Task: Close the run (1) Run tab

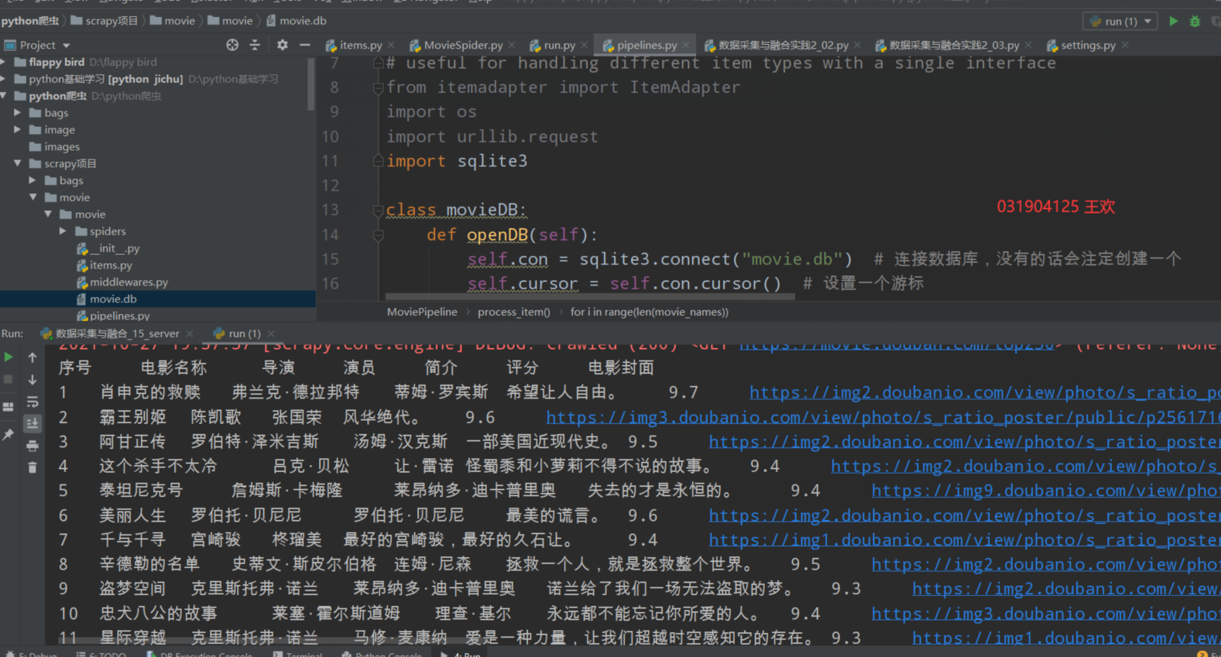Action: (271, 334)
